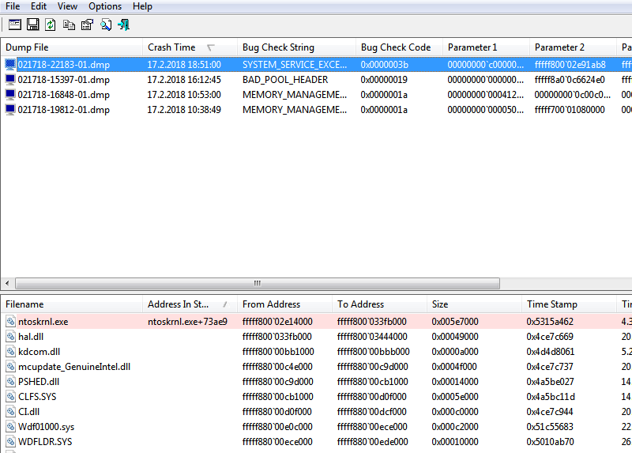The height and width of the screenshot is (453, 632).
Task: Open the Properties toolbar icon
Action: pos(87,25)
